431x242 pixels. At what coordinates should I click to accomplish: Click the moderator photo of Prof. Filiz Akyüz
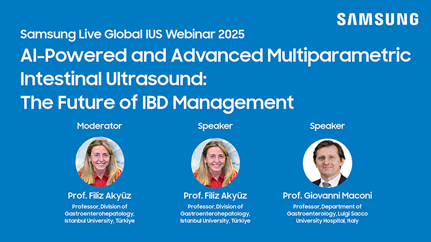[100, 162]
